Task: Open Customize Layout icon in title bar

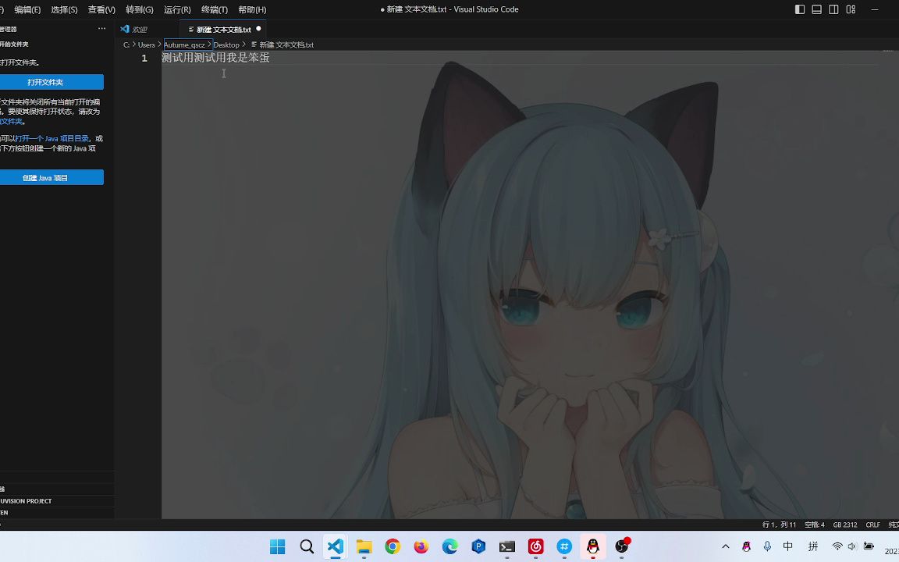Action: click(851, 9)
